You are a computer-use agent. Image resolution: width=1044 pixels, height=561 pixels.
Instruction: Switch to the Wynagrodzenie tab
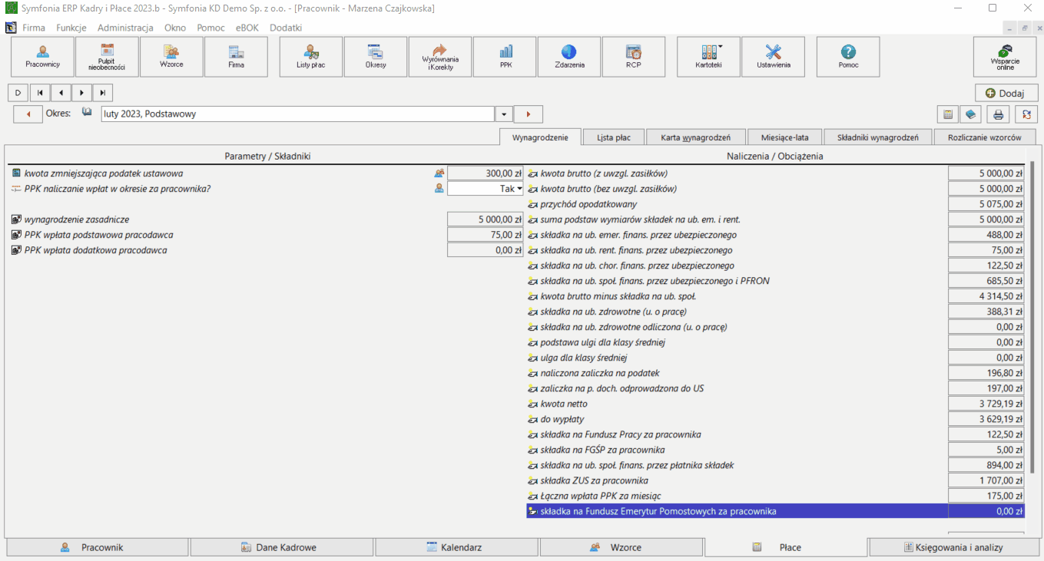(x=540, y=137)
